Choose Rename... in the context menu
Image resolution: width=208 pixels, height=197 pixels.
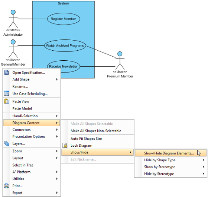point(32,87)
